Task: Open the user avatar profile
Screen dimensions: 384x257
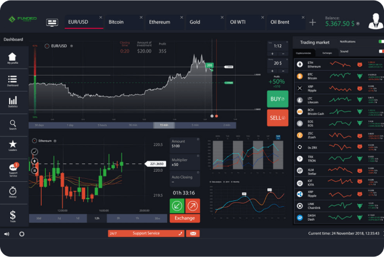Action: (376, 21)
